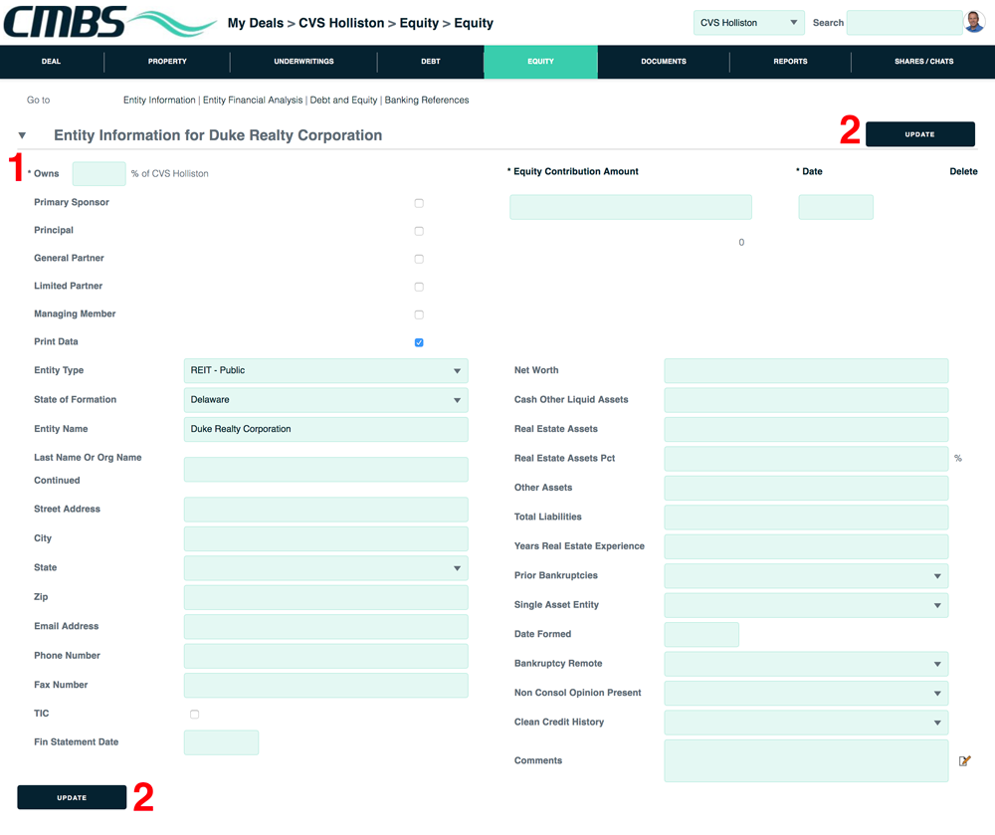Focus the Email Address field
This screenshot has height=835, width=995.
(x=326, y=627)
